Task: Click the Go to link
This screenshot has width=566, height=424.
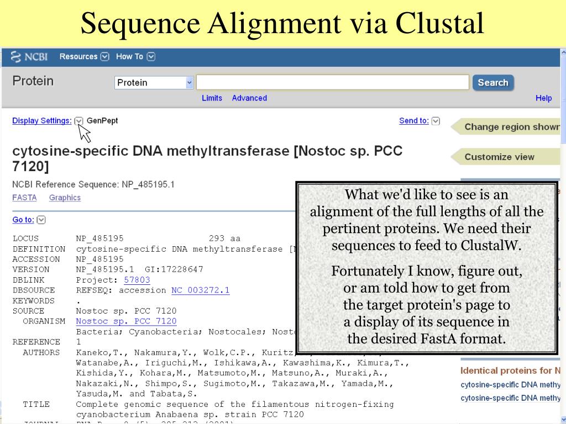Action: tap(23, 220)
